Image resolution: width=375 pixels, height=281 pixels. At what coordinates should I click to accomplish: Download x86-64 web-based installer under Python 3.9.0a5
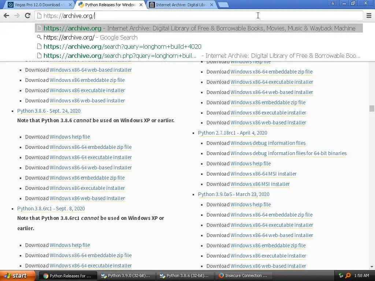(x=272, y=235)
